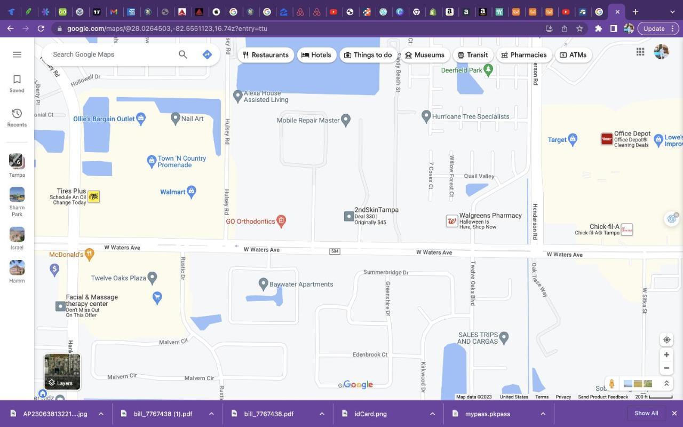The height and width of the screenshot is (427, 683).
Task: Open Directions via the blue arrow icon
Action: click(x=208, y=54)
